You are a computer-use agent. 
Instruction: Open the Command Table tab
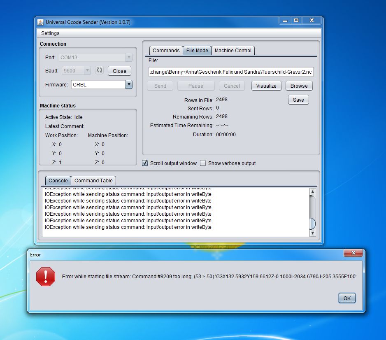93,180
